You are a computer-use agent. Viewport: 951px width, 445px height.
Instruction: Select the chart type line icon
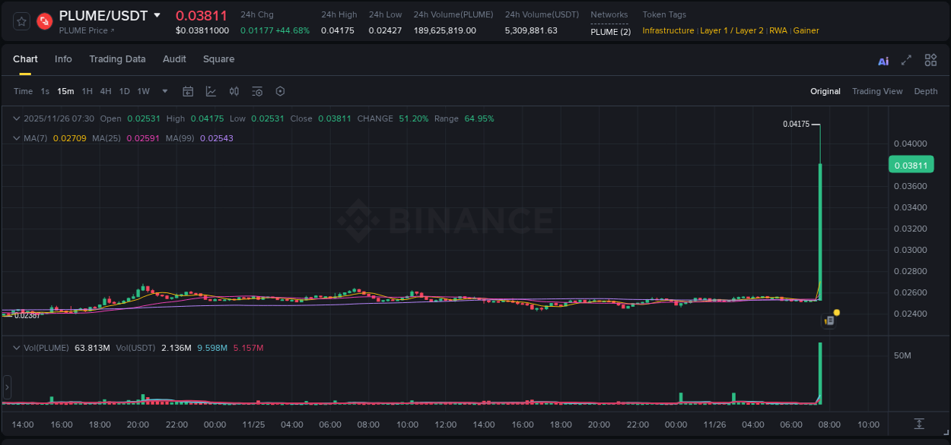tap(211, 91)
